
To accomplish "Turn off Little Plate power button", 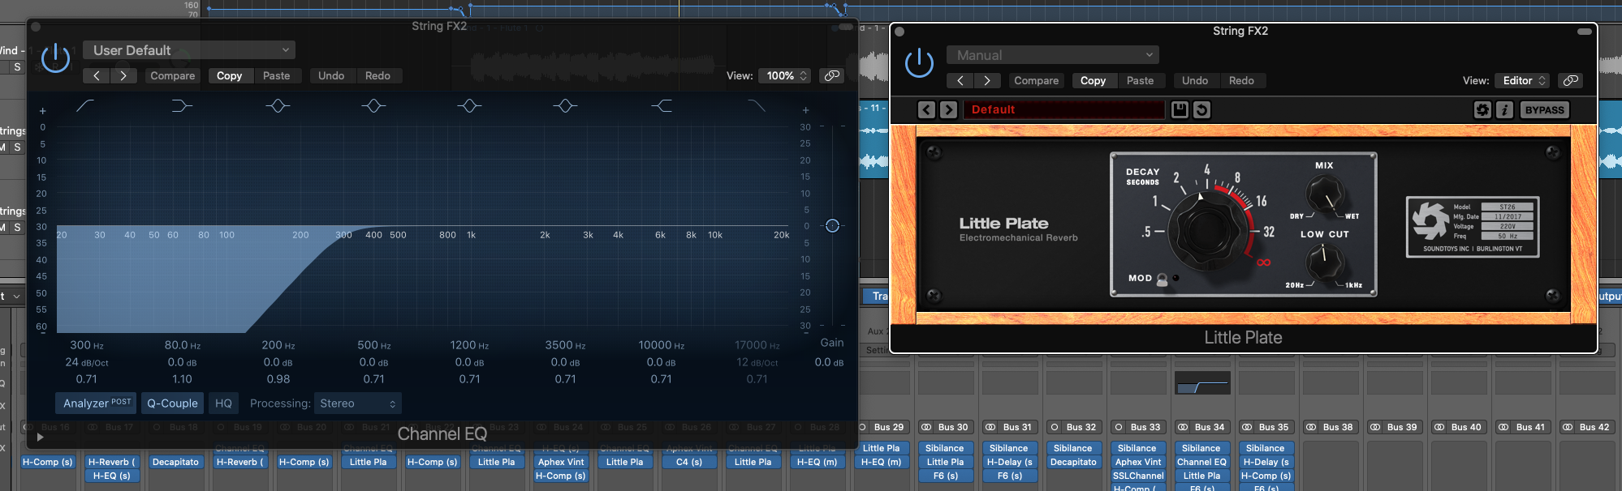I will click(x=920, y=62).
